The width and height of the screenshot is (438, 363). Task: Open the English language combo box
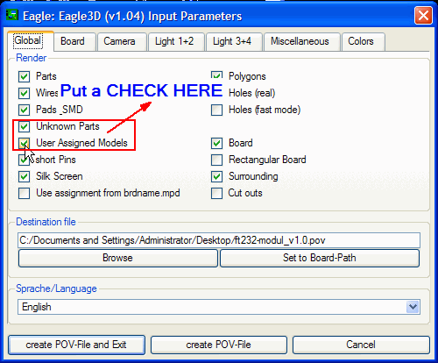[219, 307]
